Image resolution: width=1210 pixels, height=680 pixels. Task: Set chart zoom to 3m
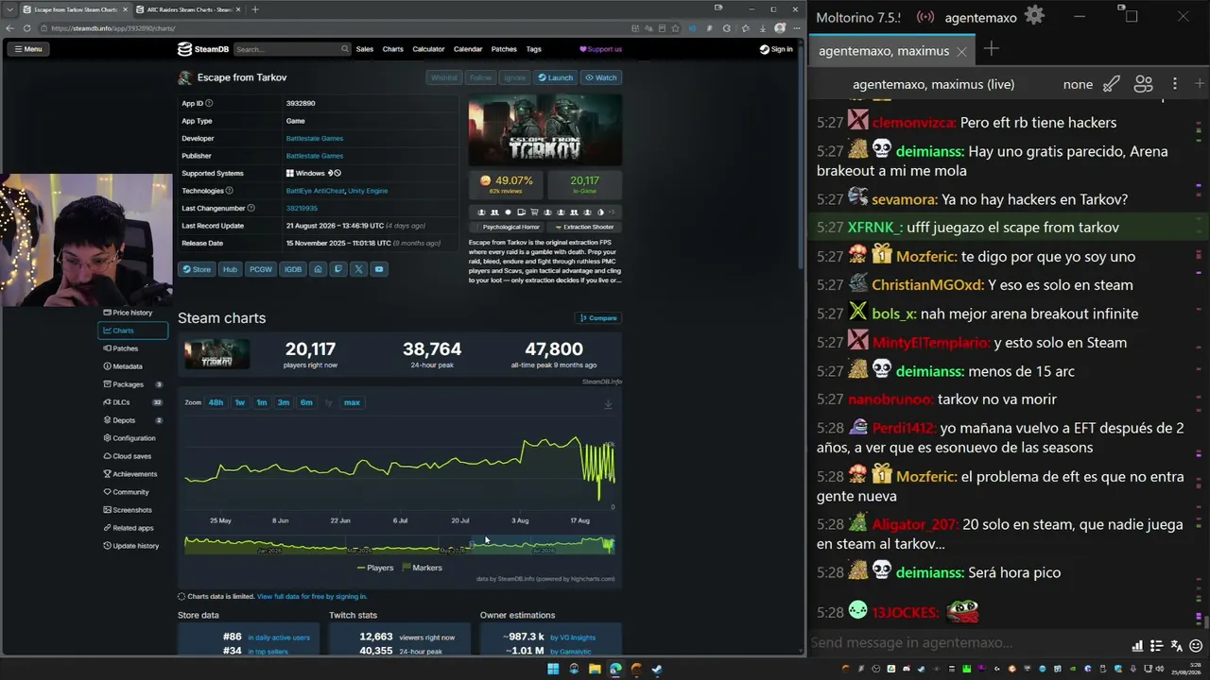tap(284, 402)
